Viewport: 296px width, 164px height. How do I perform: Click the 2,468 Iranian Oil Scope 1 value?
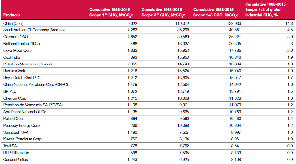pyautogui.click(x=132, y=44)
